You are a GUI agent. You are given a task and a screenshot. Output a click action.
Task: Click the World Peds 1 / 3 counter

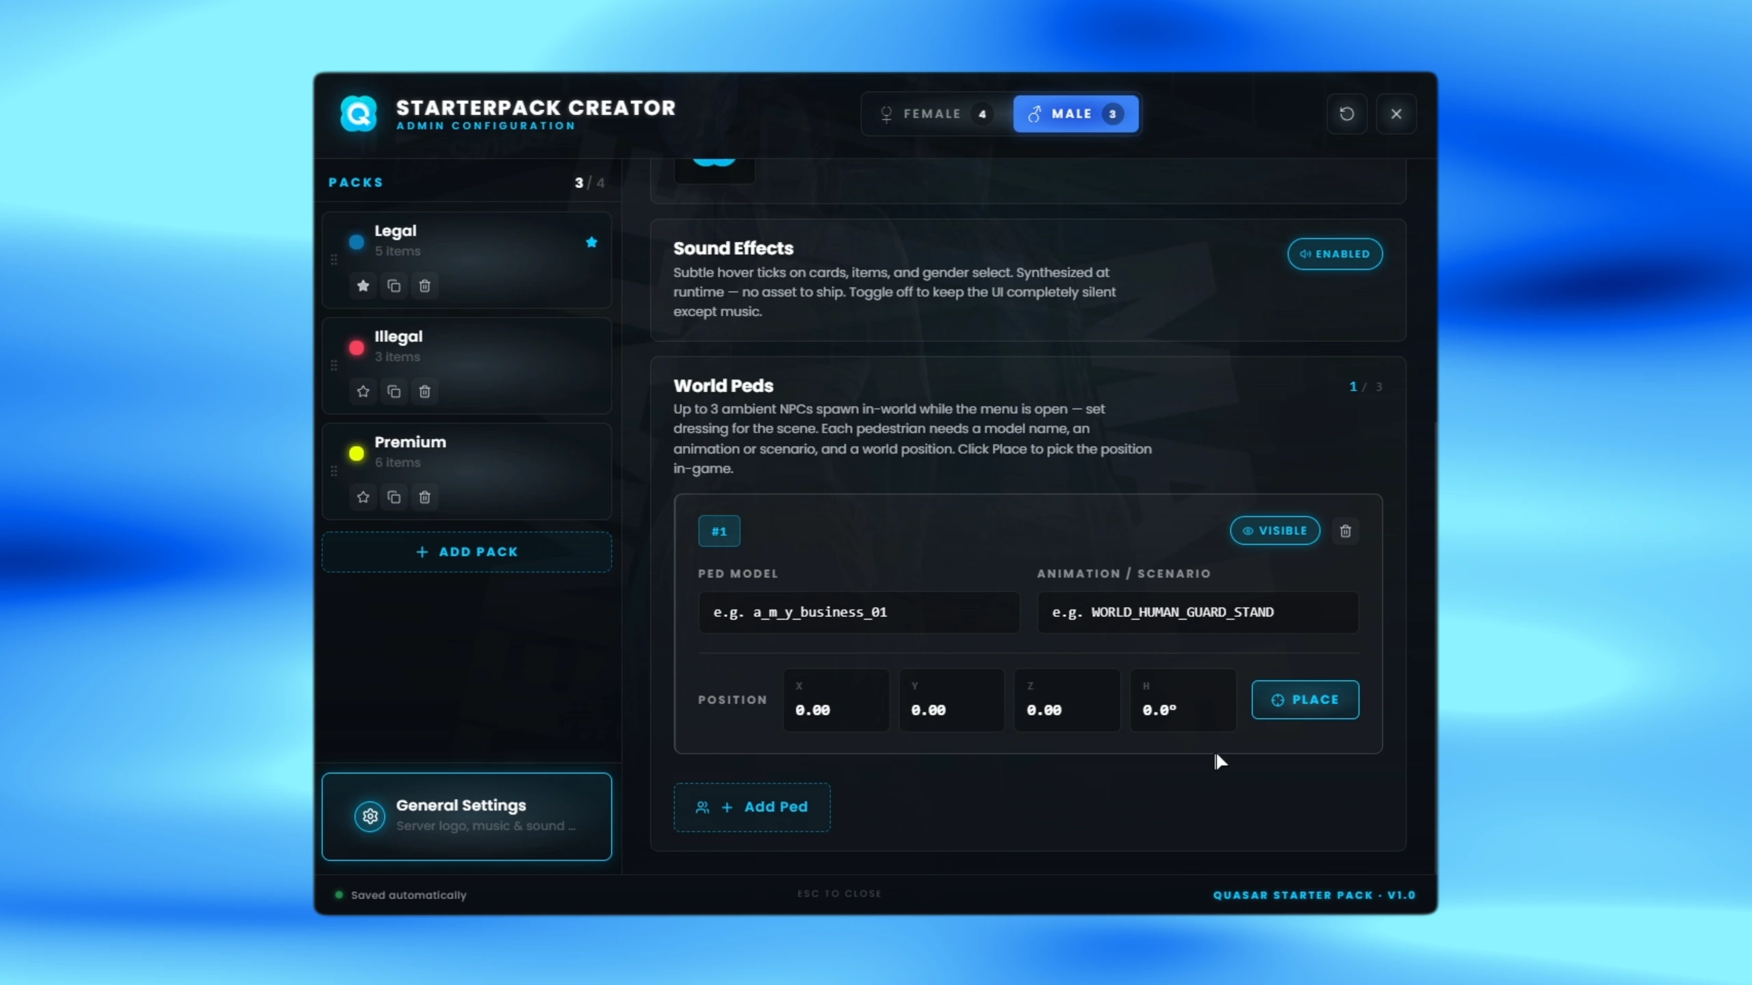pyautogui.click(x=1365, y=386)
